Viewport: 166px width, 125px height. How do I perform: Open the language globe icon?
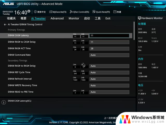point(35,12)
